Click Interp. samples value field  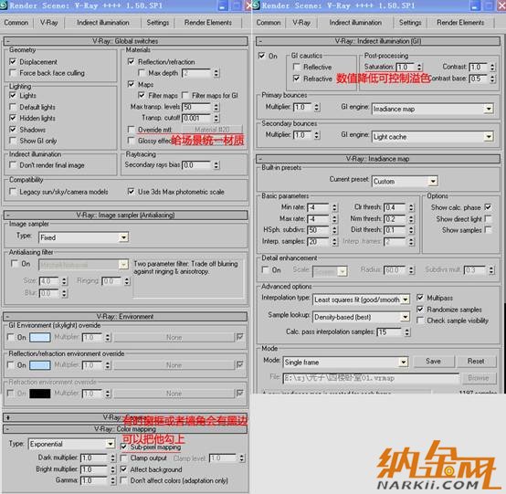(x=319, y=241)
